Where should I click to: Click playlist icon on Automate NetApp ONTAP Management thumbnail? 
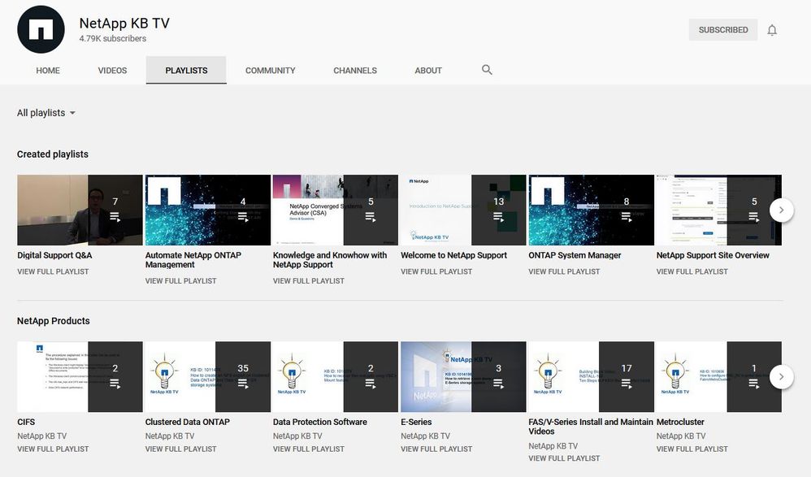tap(243, 217)
